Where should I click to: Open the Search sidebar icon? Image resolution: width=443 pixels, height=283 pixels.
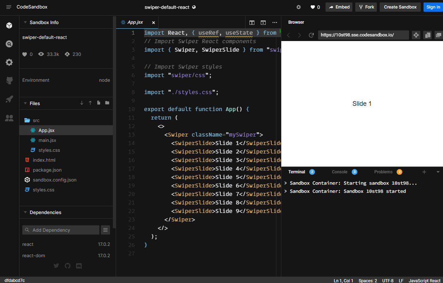tap(9, 44)
